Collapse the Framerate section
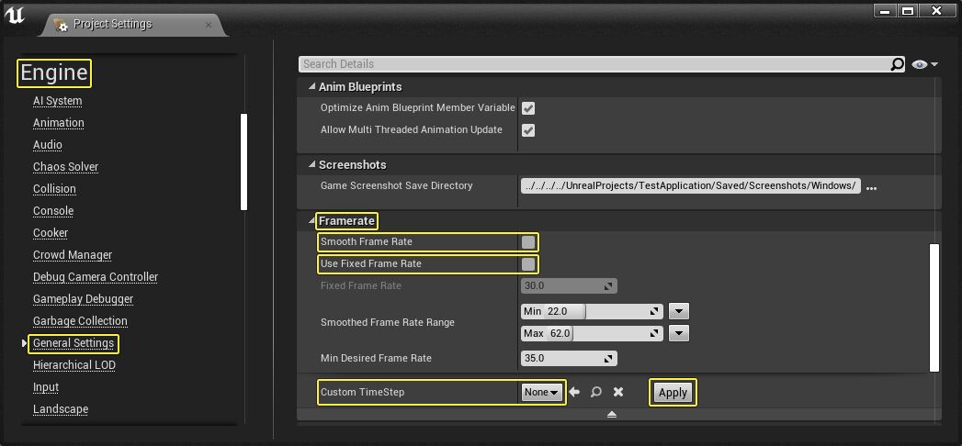The height and width of the screenshot is (446, 962). tap(311, 220)
